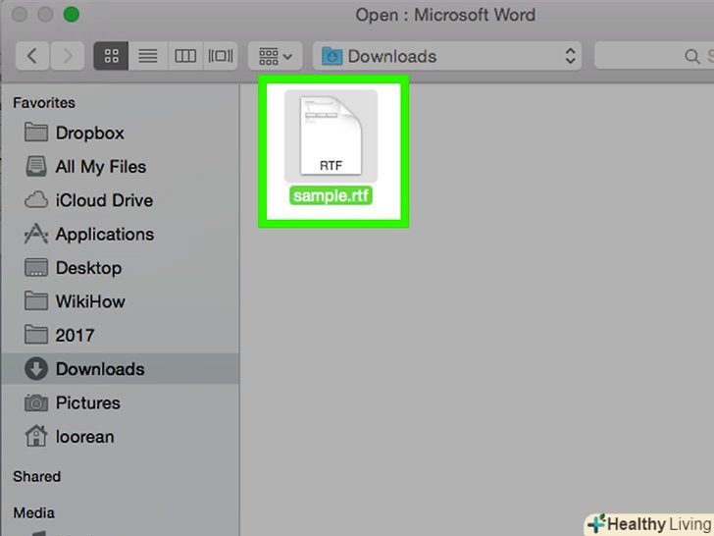The image size is (714, 536).
Task: Switch to Cover Flow view
Action: (221, 56)
